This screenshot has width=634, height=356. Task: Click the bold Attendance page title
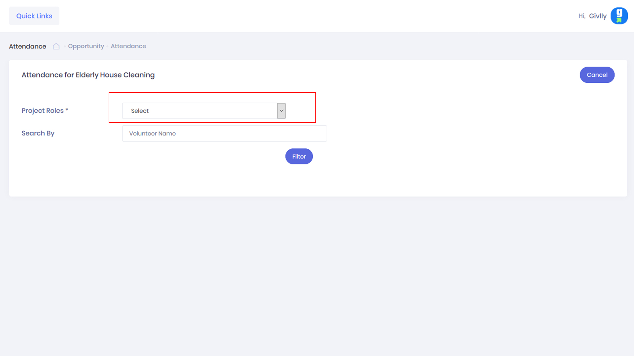click(x=27, y=46)
